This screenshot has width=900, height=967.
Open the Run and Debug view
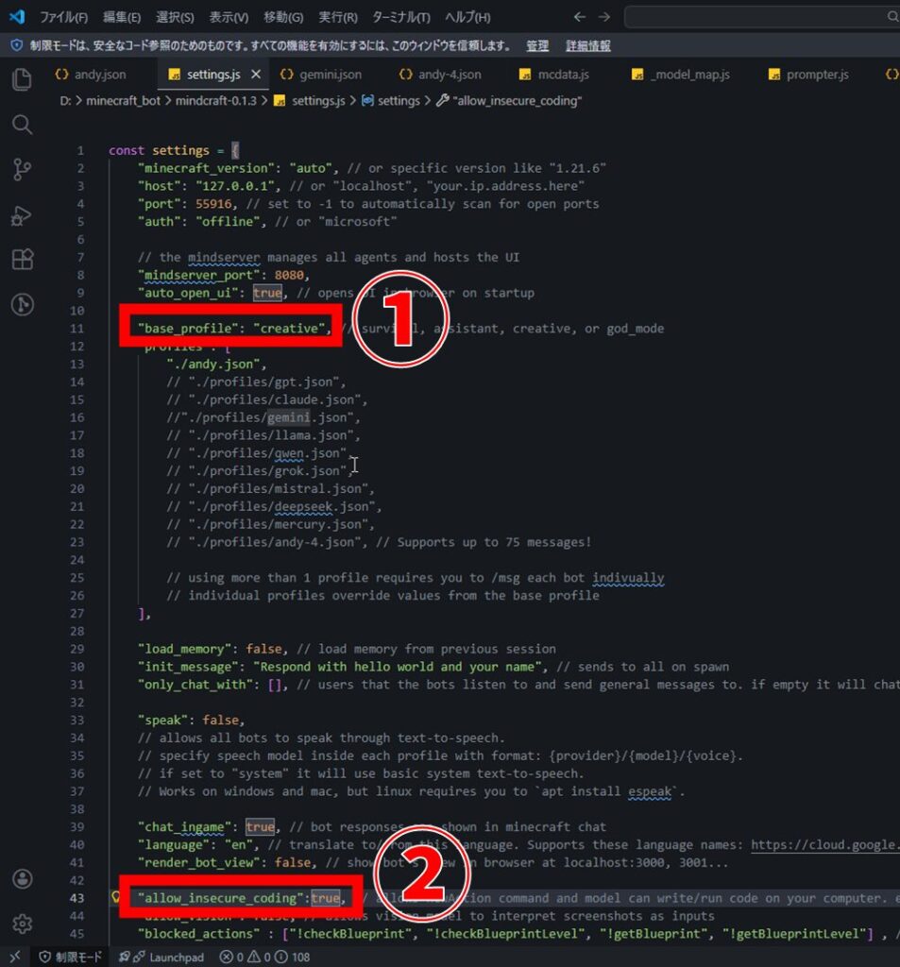tap(22, 215)
